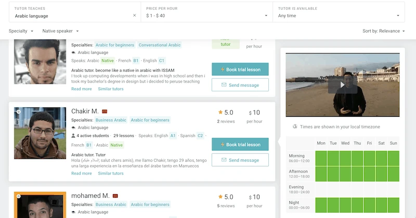Viewport: 416px width, 218px height.
Task: Open the Price per hour dropdown
Action: click(x=206, y=12)
